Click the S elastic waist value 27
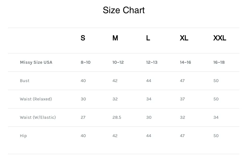The width and height of the screenshot is (250, 159). point(83,117)
